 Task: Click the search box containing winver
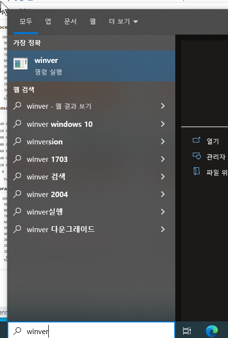(x=91, y=331)
